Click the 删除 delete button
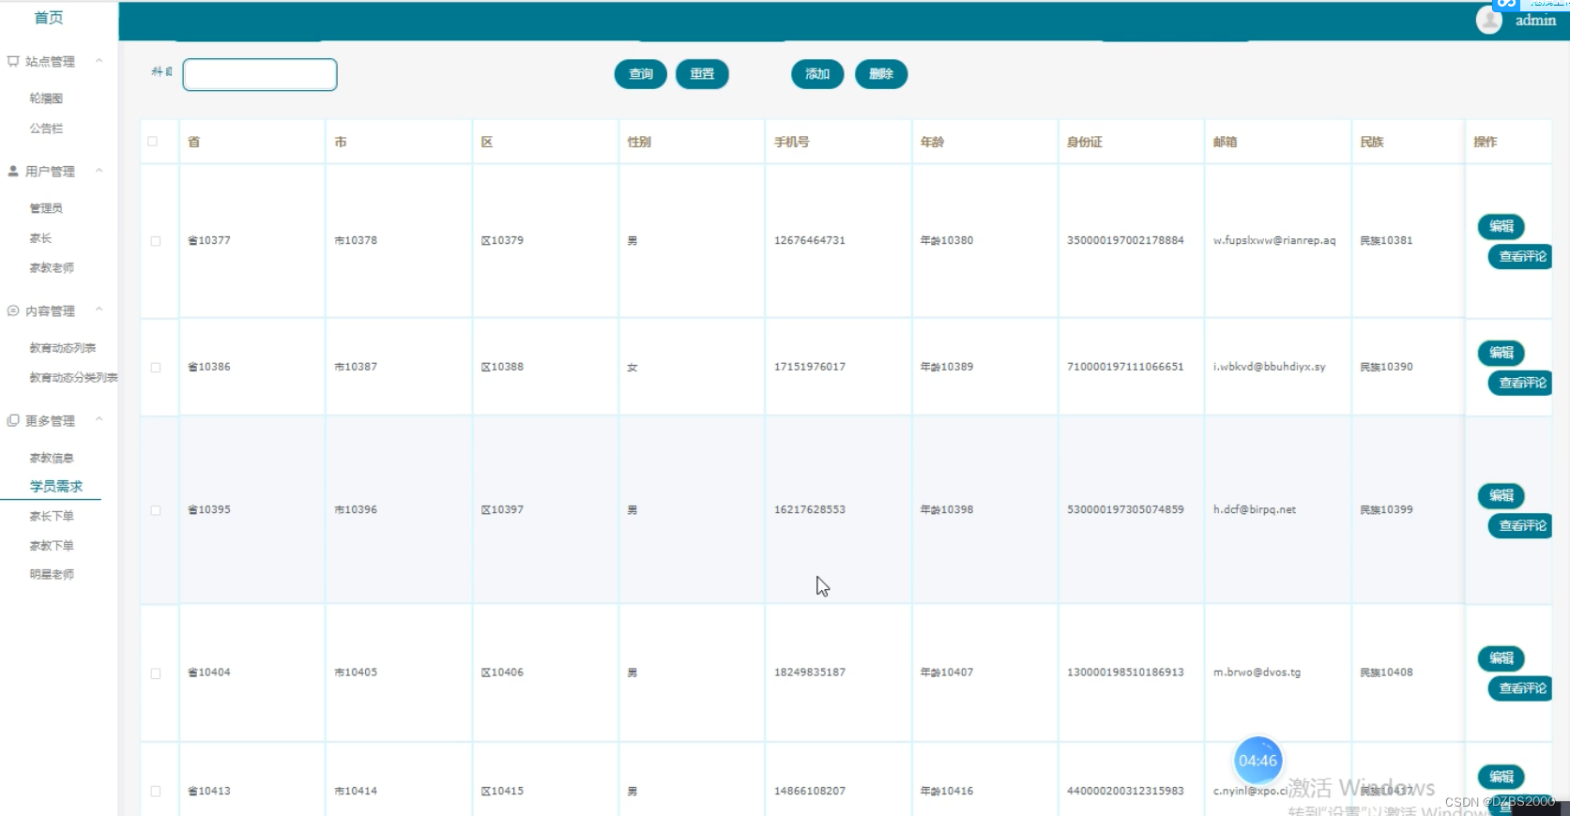This screenshot has width=1570, height=816. click(x=881, y=74)
